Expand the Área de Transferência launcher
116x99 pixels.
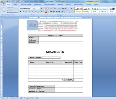(x=17, y=15)
